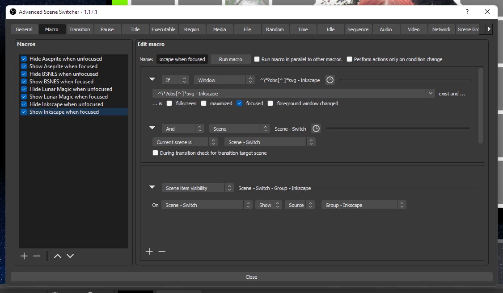Collapse the Window condition section
This screenshot has height=293, width=503.
click(x=152, y=79)
